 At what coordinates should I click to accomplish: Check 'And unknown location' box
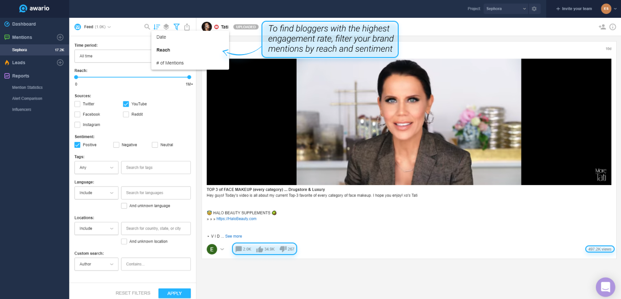124,242
